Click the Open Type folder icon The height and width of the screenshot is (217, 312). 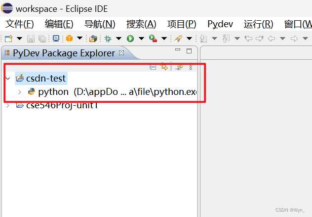(x=93, y=39)
